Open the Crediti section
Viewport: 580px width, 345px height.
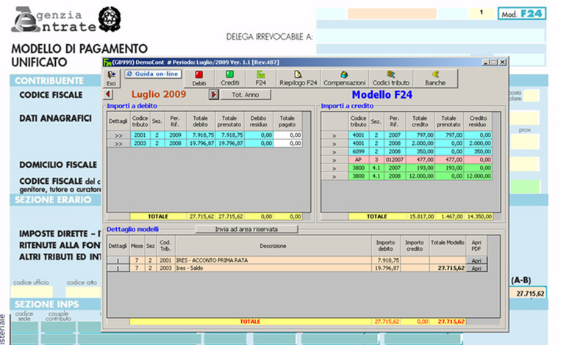[229, 78]
